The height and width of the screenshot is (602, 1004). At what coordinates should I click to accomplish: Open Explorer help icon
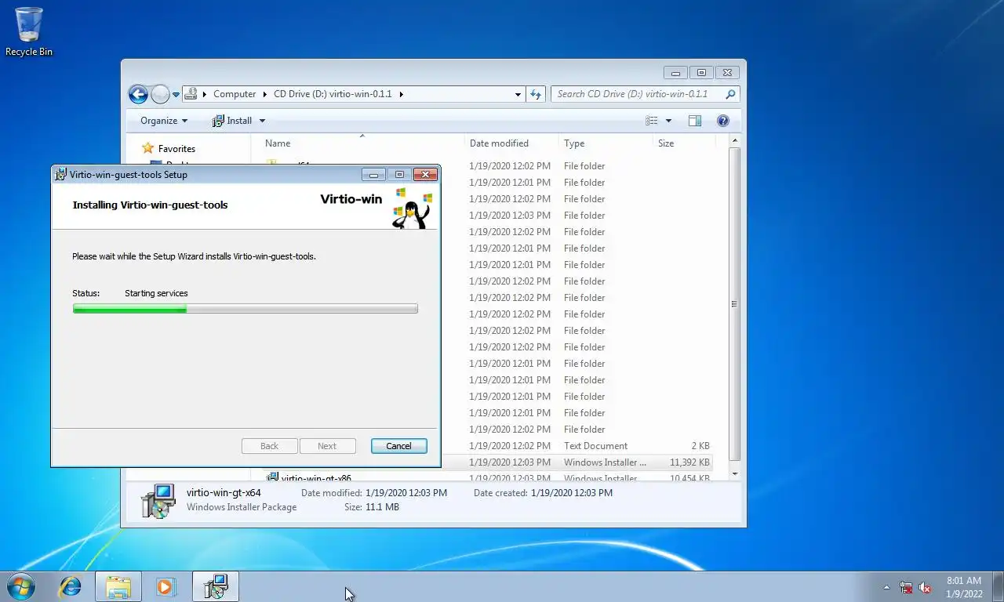tap(723, 121)
